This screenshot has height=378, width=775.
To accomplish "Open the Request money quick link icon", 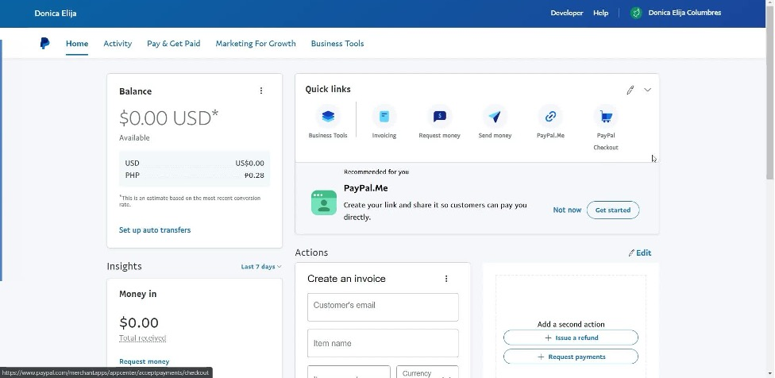I will click(439, 117).
